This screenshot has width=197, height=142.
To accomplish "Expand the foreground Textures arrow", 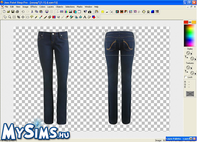I will click(191, 68).
